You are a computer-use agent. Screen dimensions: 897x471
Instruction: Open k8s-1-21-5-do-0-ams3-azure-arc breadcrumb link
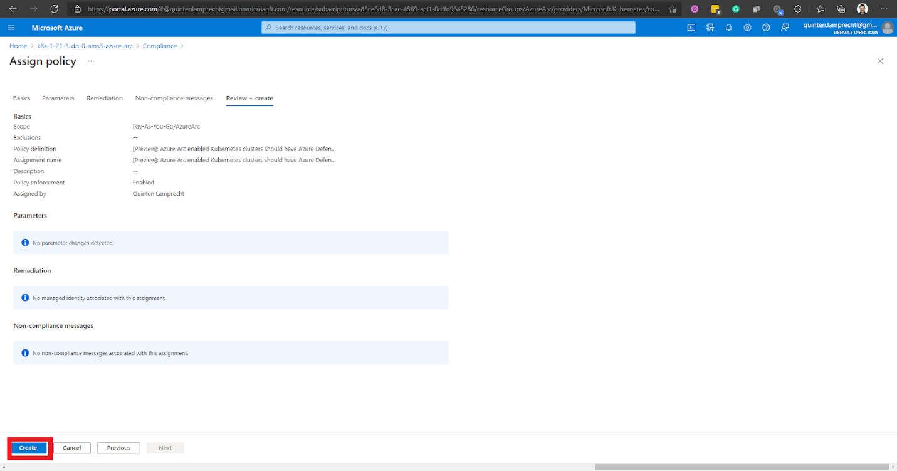[x=85, y=46]
